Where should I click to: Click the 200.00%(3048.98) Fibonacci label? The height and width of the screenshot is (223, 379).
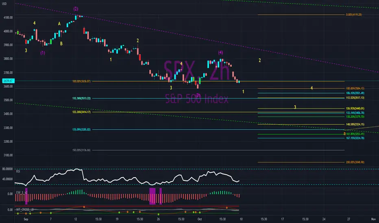[355, 162]
